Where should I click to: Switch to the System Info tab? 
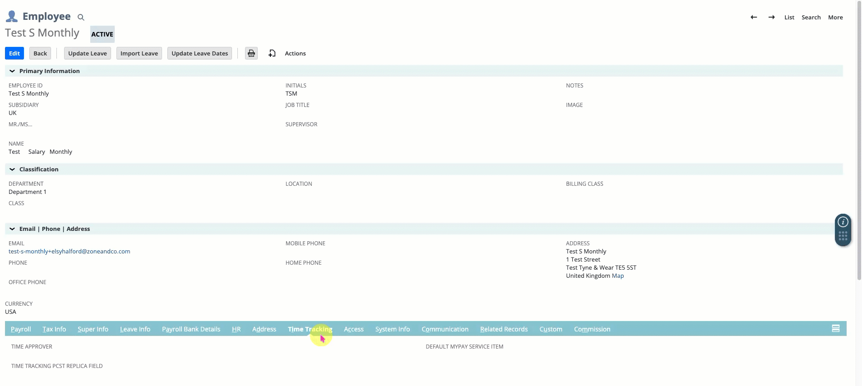(x=393, y=329)
